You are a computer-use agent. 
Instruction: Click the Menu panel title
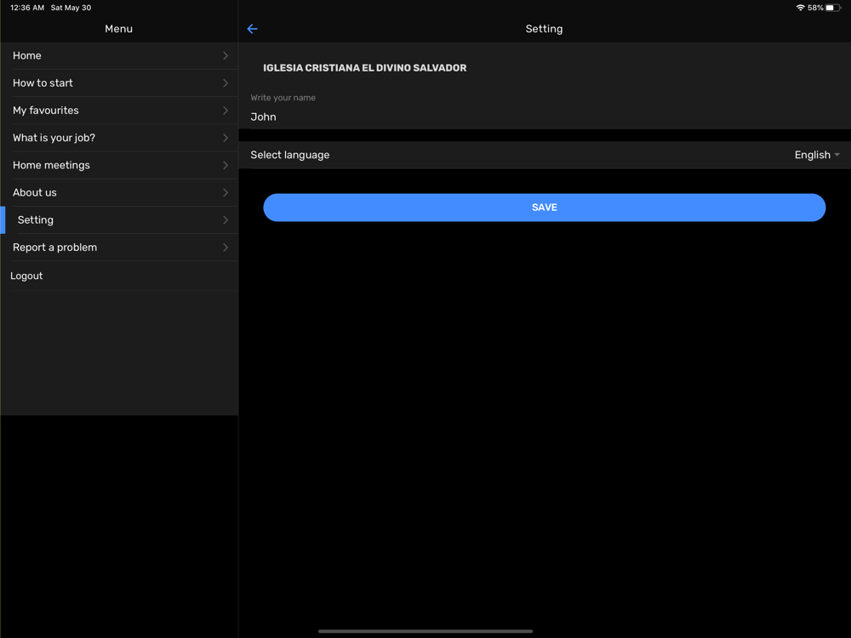(119, 29)
